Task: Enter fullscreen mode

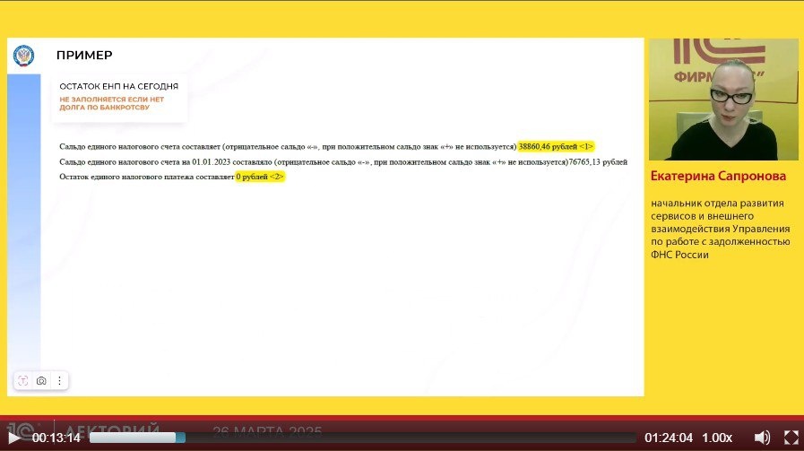Action: click(x=791, y=438)
